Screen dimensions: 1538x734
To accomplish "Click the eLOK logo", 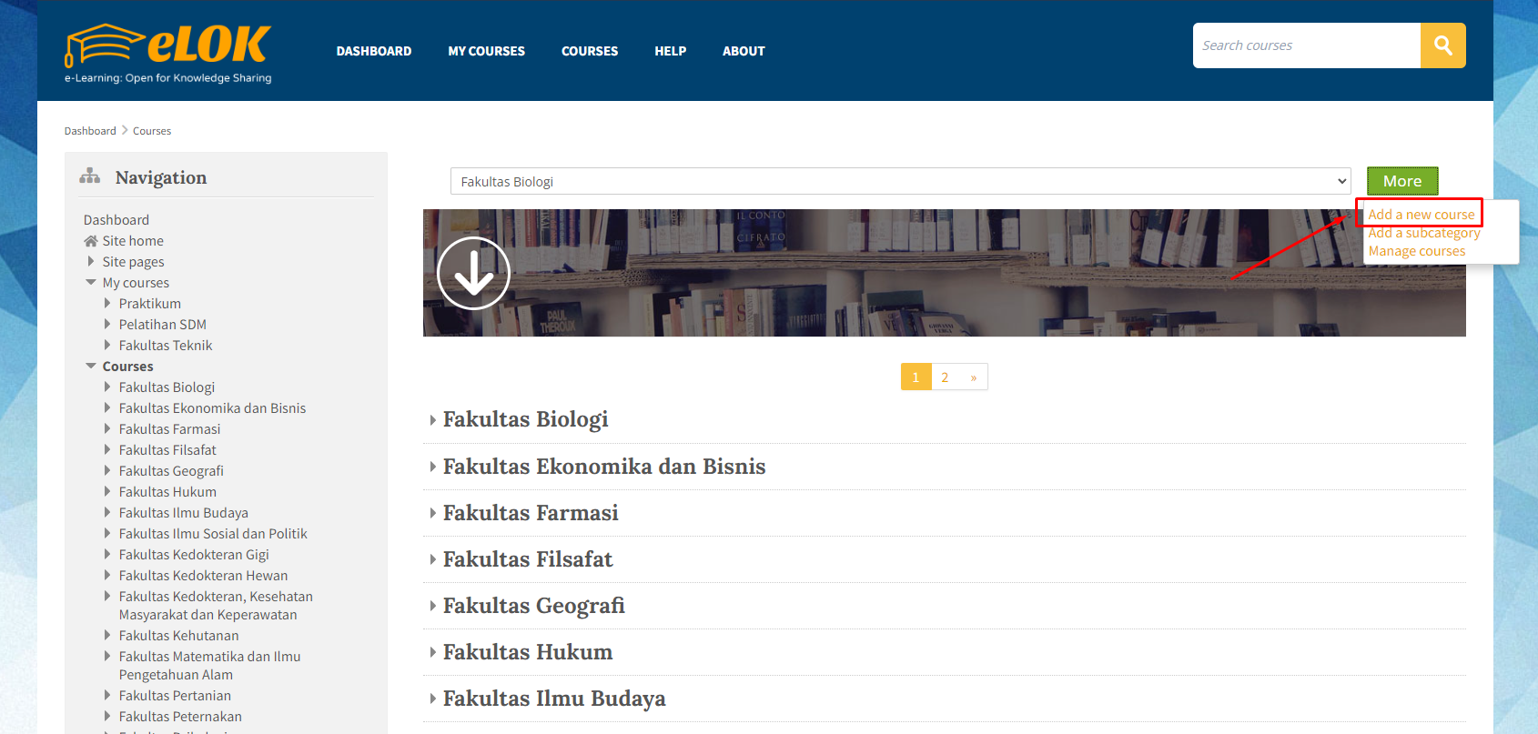I will click(x=168, y=53).
